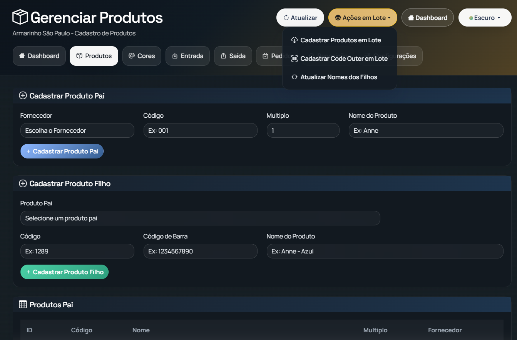517x340 pixels.
Task: Click the Código table column header
Action: point(82,330)
